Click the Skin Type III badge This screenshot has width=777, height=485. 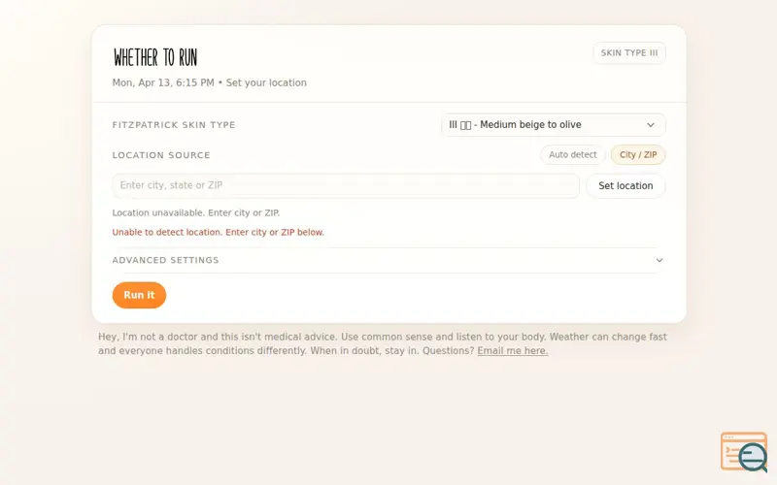click(629, 53)
